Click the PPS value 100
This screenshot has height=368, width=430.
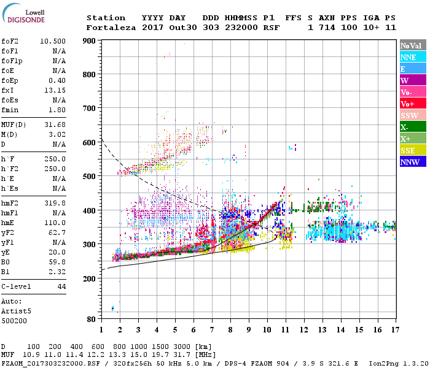pos(349,28)
